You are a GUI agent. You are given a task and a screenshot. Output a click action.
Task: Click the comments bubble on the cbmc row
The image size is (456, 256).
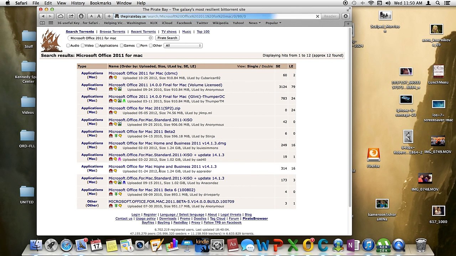tap(115, 78)
